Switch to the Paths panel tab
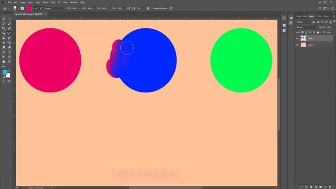 click(x=319, y=16)
